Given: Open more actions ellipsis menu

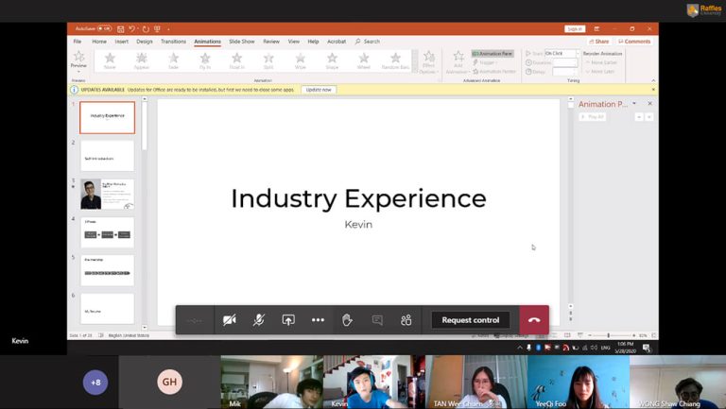Looking at the screenshot, I should (x=318, y=320).
